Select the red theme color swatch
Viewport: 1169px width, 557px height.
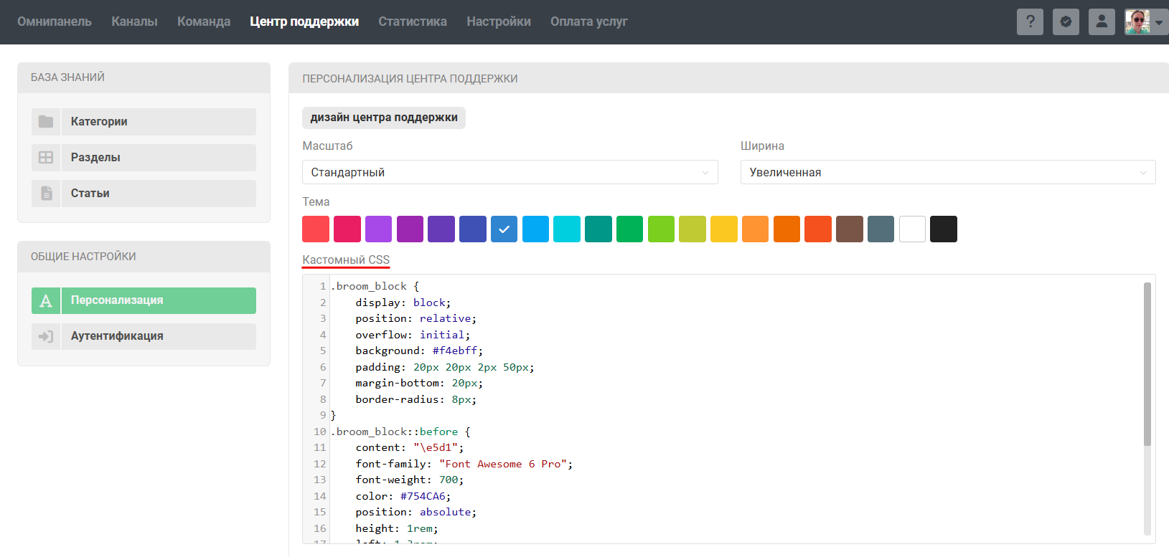[316, 229]
